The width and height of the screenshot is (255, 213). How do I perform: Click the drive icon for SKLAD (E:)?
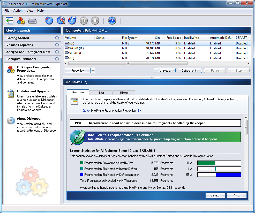(x=67, y=53)
